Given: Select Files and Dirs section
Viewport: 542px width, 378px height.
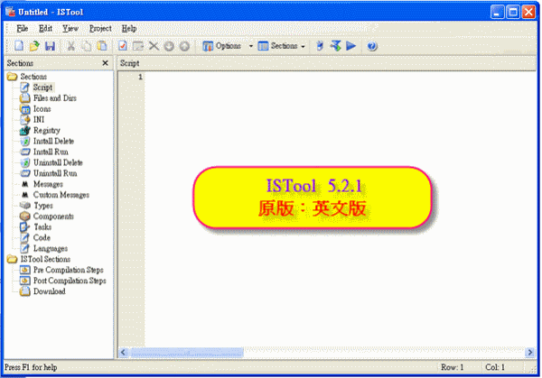Looking at the screenshot, I should [53, 98].
